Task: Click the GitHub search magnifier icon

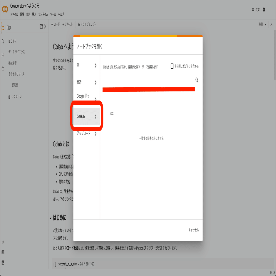Action: pos(197,80)
